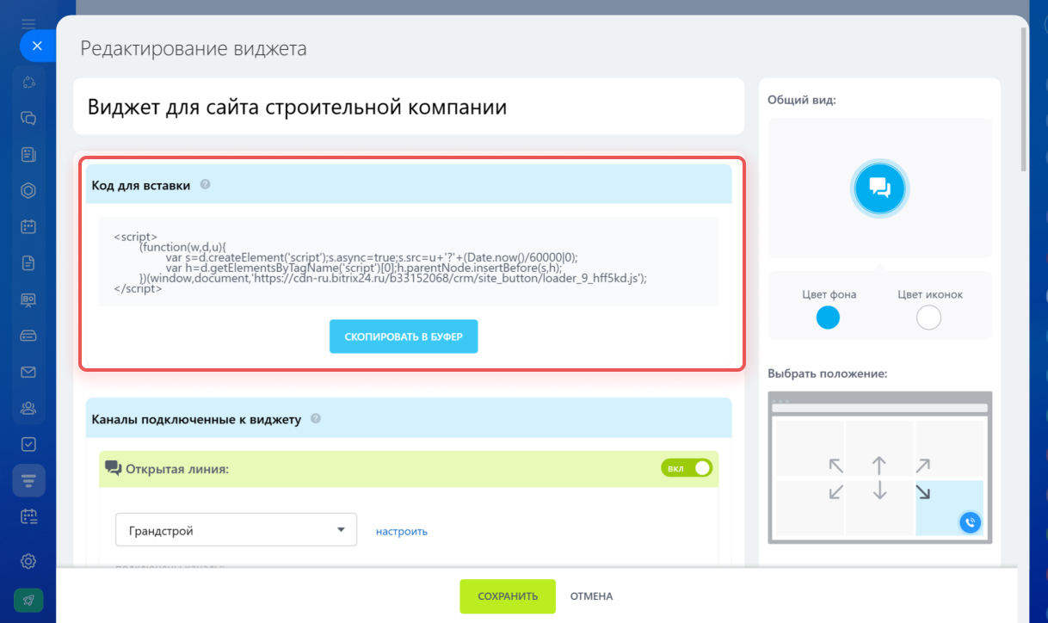Open the calendar icon in the left sidebar

28,227
